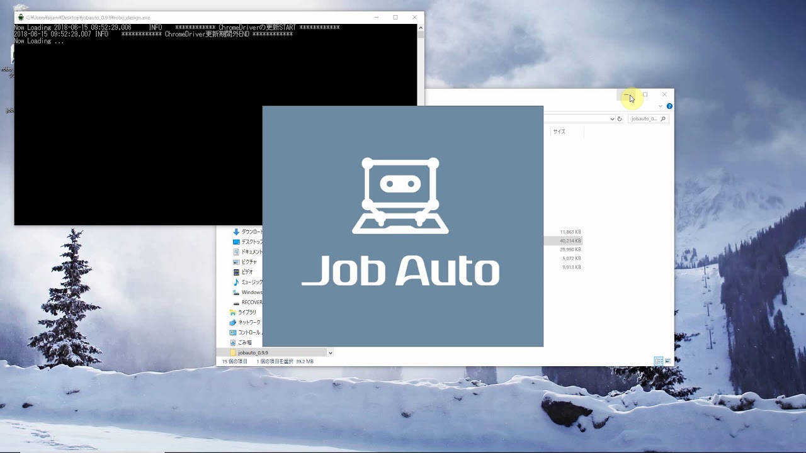Image resolution: width=806 pixels, height=453 pixels.
Task: Click the console window title bar path
Action: click(88, 18)
